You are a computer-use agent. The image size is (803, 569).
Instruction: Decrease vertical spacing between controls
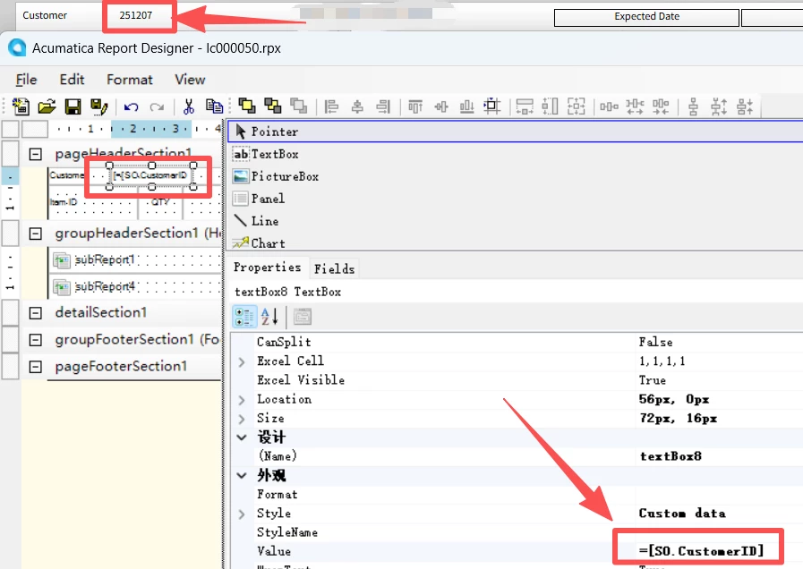(x=745, y=106)
